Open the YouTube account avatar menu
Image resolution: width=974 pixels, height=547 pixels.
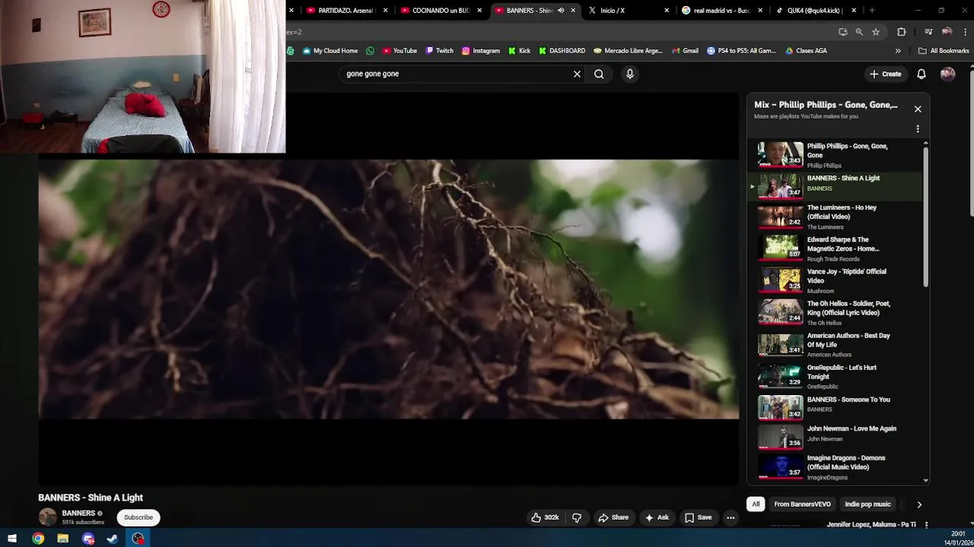coord(947,74)
